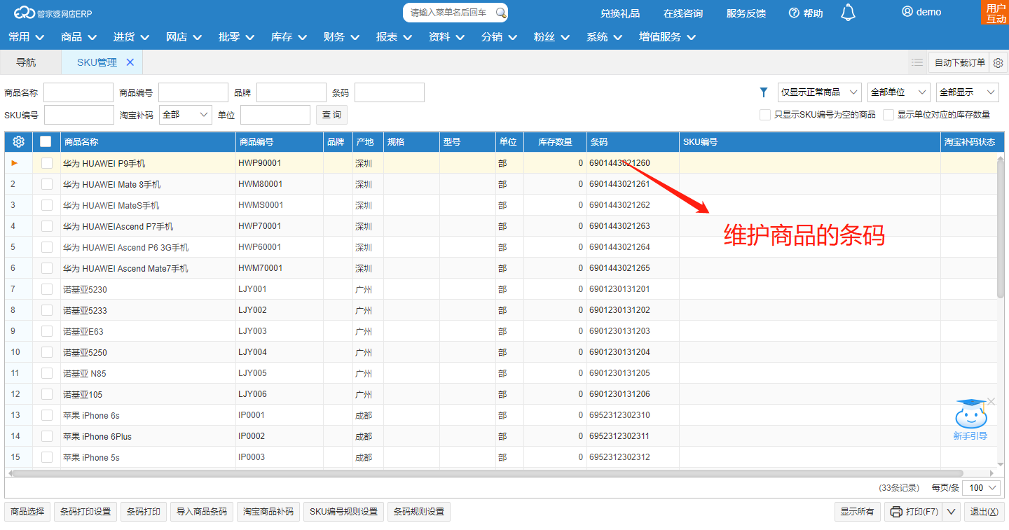Viewport: 1009px width, 530px height.
Task: Open the 服务反馈 link
Action: (746, 13)
